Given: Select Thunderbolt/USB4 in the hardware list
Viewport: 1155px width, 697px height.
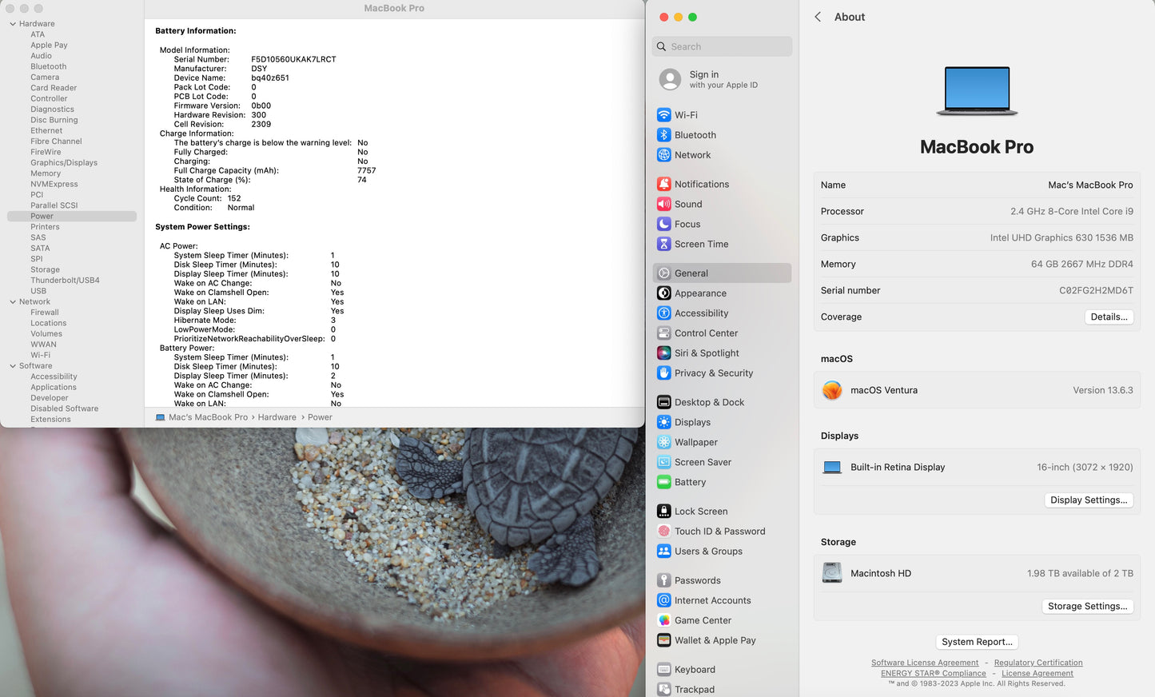Looking at the screenshot, I should (x=65, y=281).
